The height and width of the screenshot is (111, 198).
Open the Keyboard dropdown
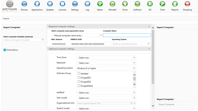[x=134, y=63]
